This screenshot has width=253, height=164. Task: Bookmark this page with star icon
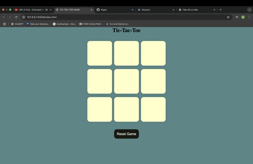[228, 17]
